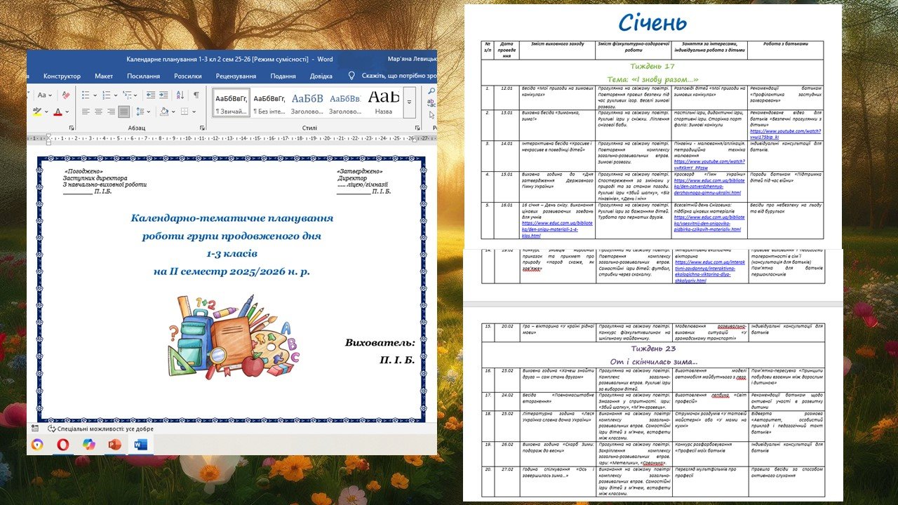
Task: Open the line spacing dropdown
Action: coord(143,112)
